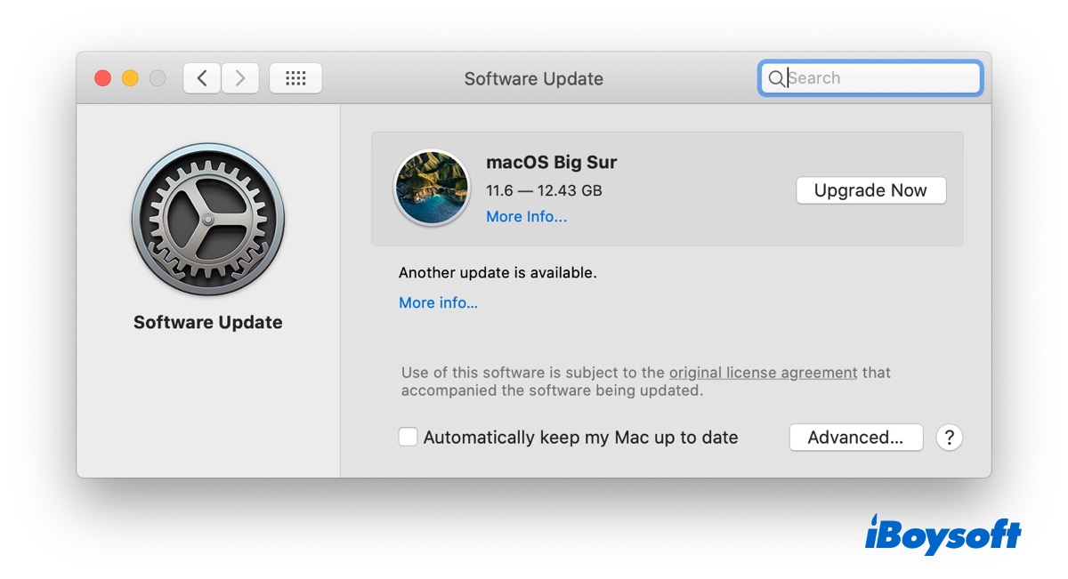Open the Advanced... options
This screenshot has height=579, width=1068.
(855, 438)
